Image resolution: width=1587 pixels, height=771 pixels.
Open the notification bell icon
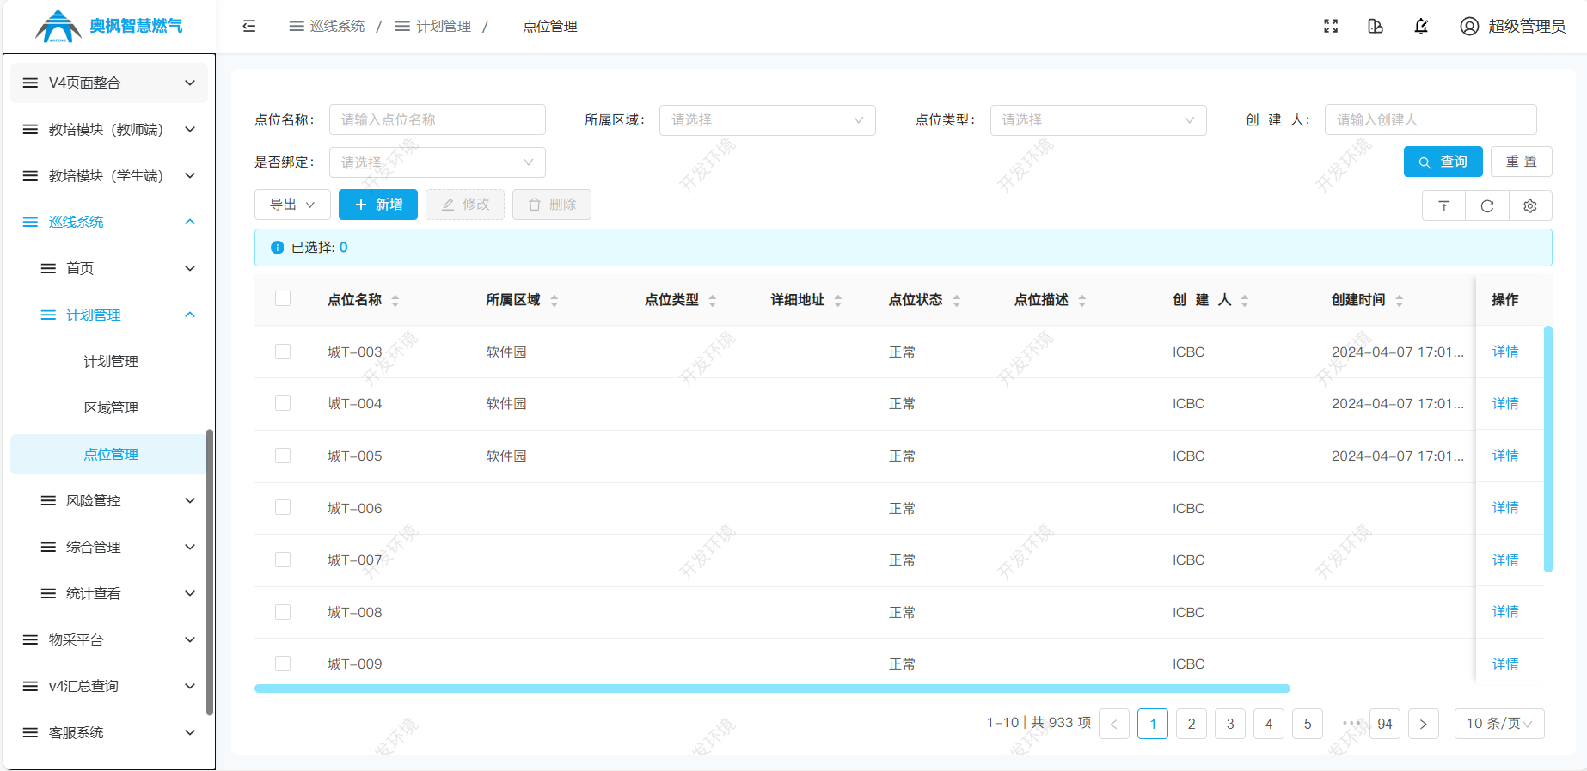1421,26
